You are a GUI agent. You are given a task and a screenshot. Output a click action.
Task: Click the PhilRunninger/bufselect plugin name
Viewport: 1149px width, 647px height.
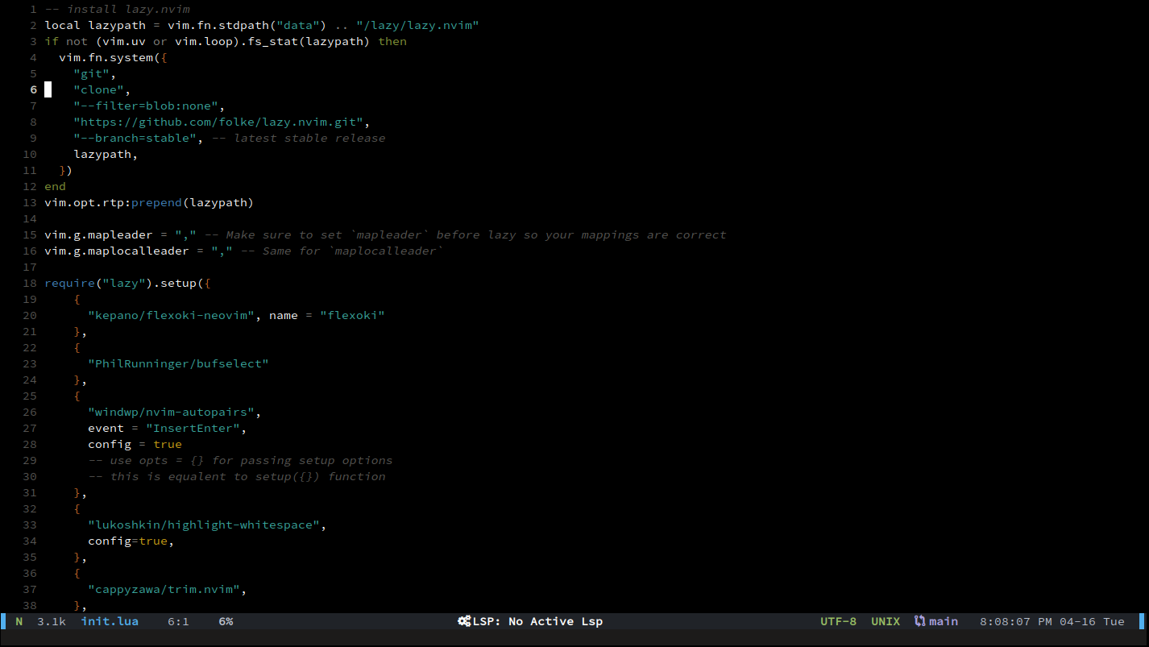(178, 363)
